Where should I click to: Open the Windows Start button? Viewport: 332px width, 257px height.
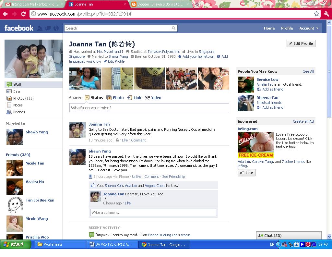[x=16, y=244]
